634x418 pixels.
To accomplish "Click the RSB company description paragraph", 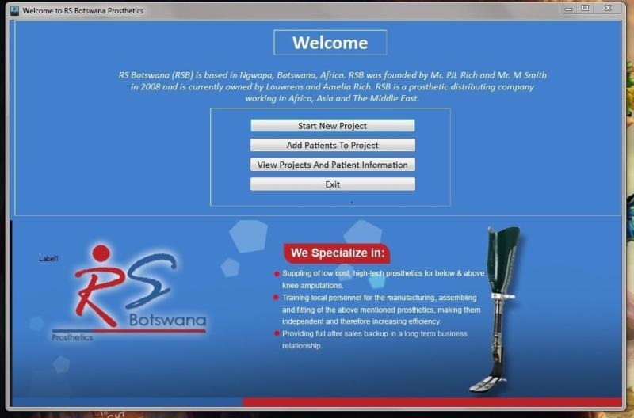I will click(332, 87).
